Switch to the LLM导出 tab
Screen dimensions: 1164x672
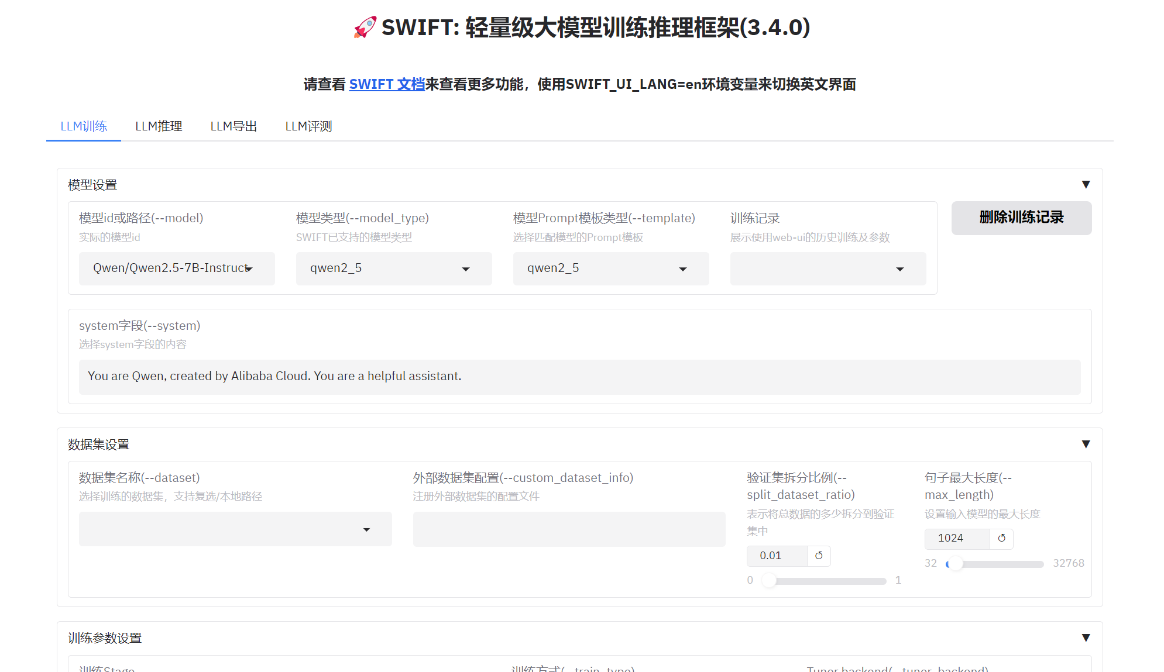[x=234, y=126]
